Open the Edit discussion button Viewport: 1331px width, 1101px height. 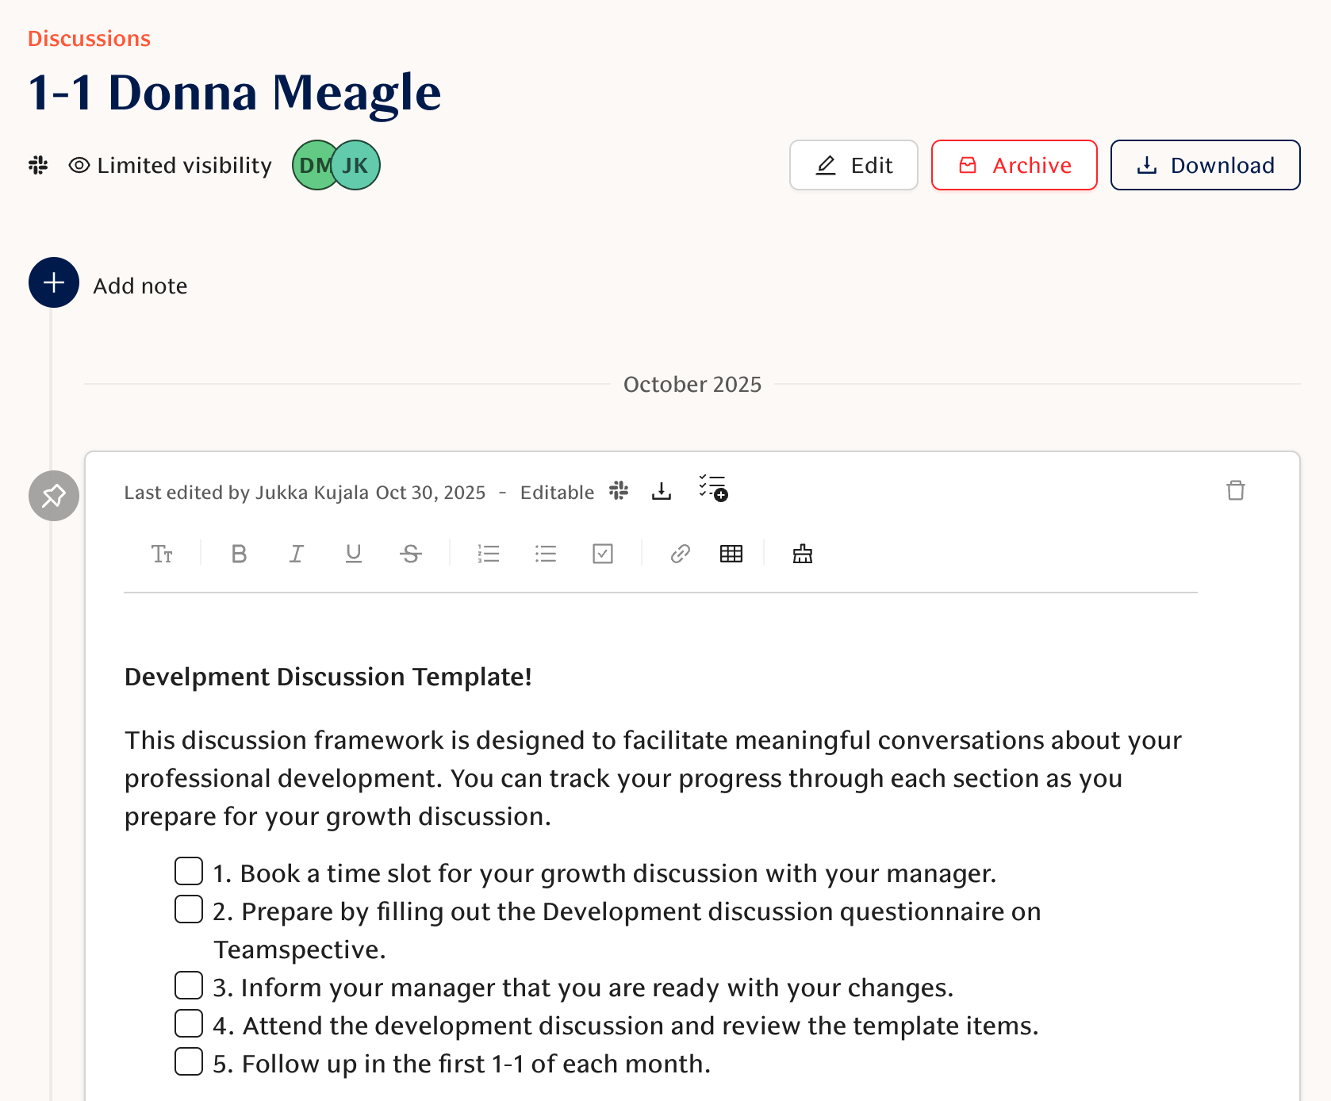click(x=853, y=165)
